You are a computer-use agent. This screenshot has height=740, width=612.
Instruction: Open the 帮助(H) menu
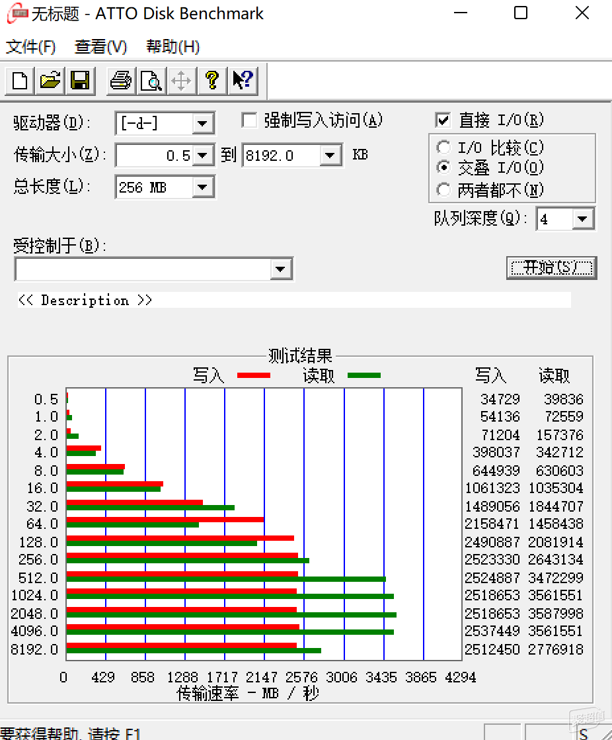(173, 47)
